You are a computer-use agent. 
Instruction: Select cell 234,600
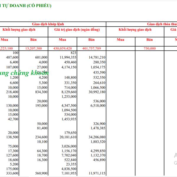41,137
